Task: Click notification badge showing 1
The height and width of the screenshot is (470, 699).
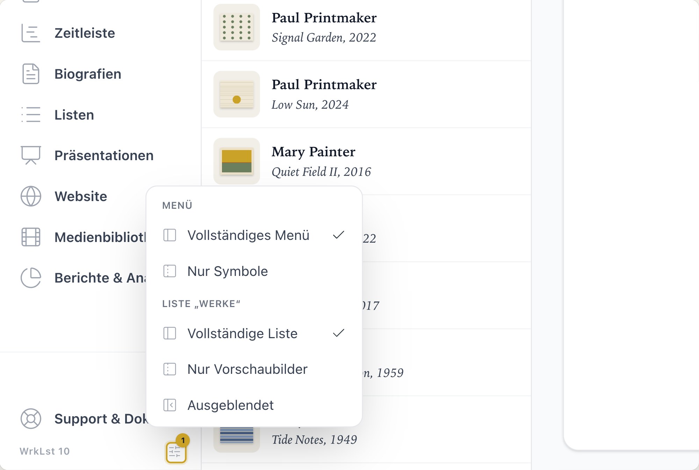Action: (183, 440)
